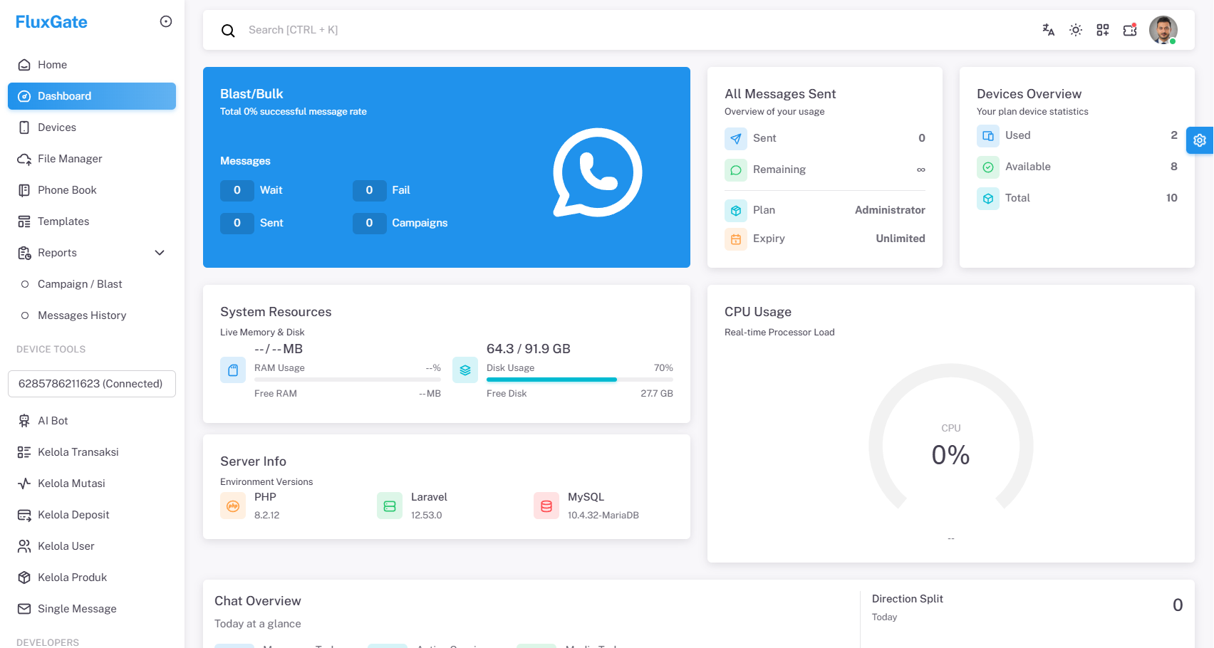The image size is (1214, 648).
Task: Click the "Chat Overview" heading
Action: coord(258,601)
